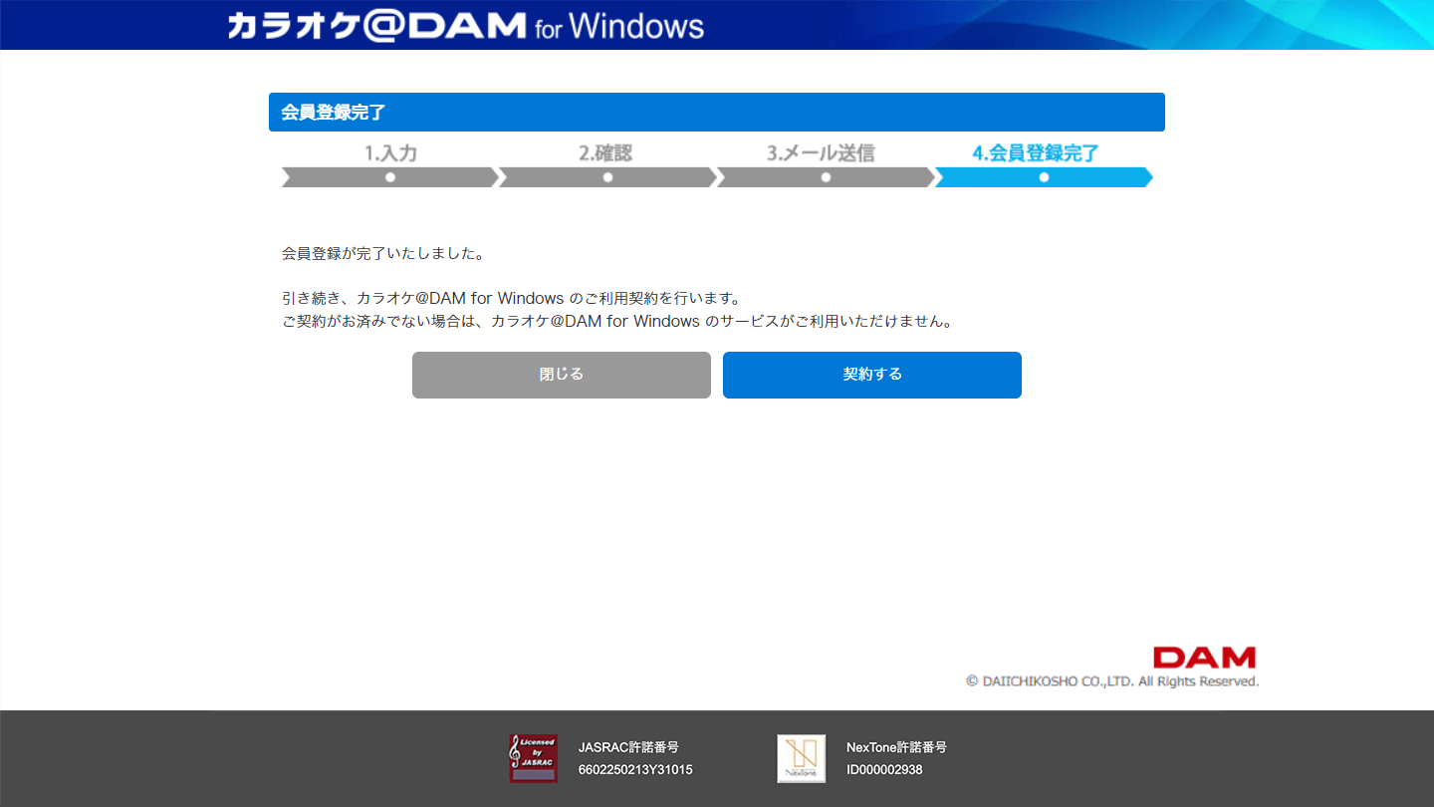Click the 会員登録完了 blue heading bar
The width and height of the screenshot is (1434, 807).
pyautogui.click(x=717, y=112)
